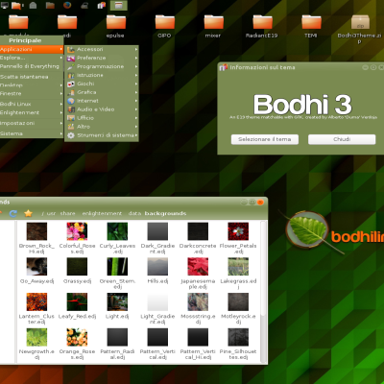Select the Go_Away.edj file
Screen dimensions: 384x384
(x=36, y=271)
